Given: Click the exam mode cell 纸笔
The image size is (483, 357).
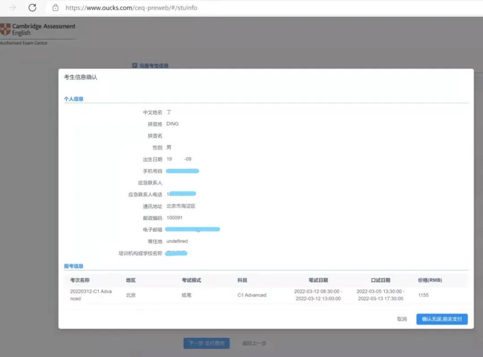Looking at the screenshot, I should (x=186, y=295).
